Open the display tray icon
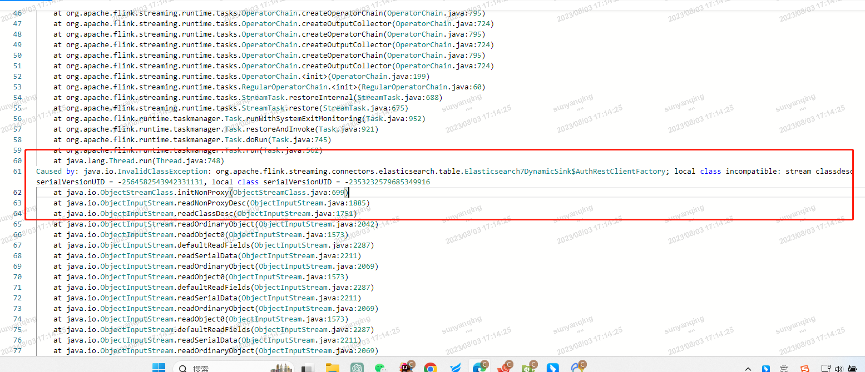The height and width of the screenshot is (372, 865). coord(826,369)
